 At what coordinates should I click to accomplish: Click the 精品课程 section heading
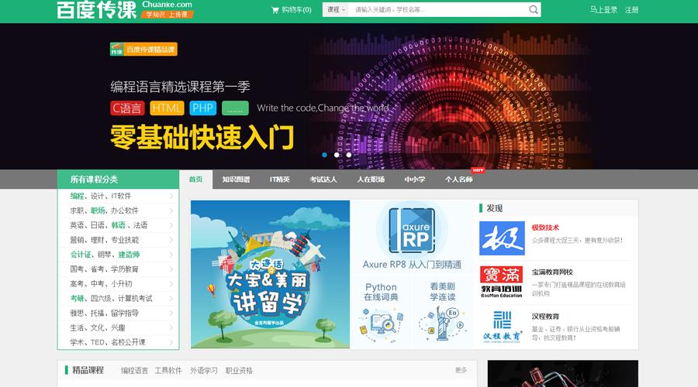point(88,370)
